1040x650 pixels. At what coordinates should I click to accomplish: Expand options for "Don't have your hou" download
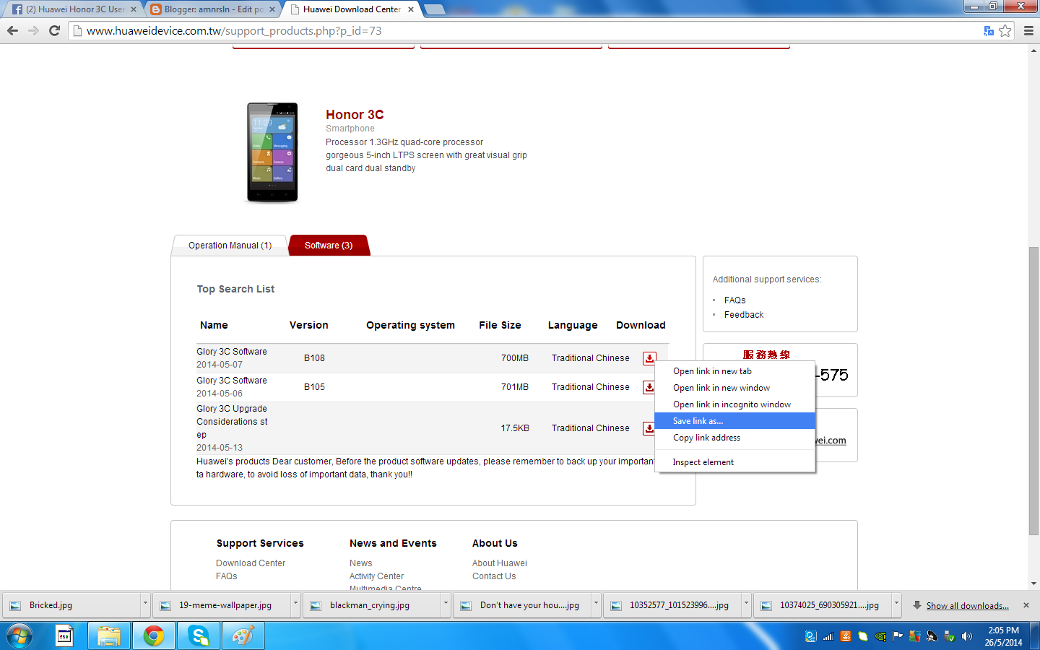[x=596, y=605]
